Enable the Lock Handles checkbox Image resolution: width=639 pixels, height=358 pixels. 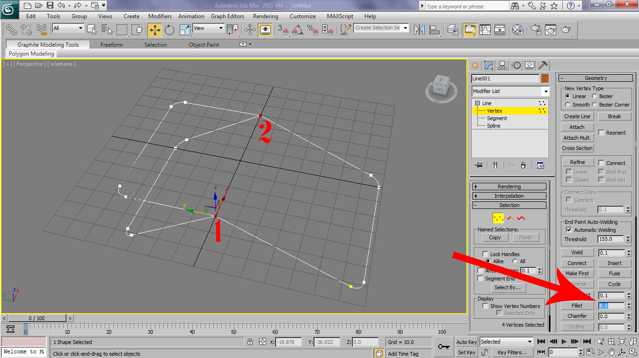click(x=485, y=254)
